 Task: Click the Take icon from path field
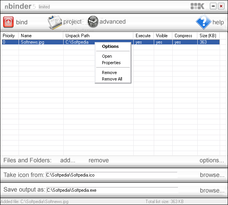(111, 175)
